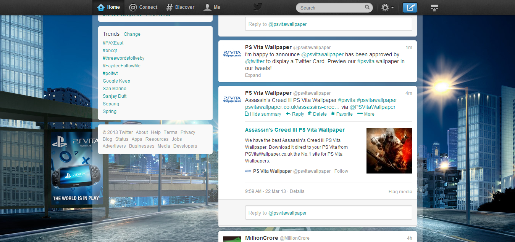Go to the Connect tab
This screenshot has width=515, height=242.
click(143, 7)
